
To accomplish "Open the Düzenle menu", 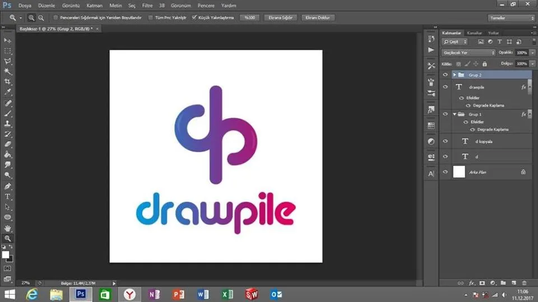I will [47, 6].
